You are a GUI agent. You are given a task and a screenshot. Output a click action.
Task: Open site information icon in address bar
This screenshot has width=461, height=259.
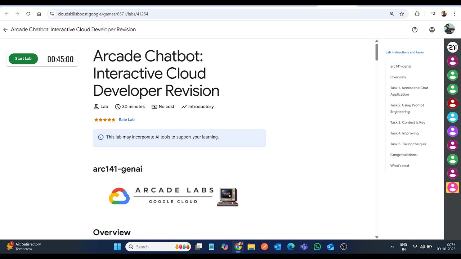pyautogui.click(x=52, y=14)
